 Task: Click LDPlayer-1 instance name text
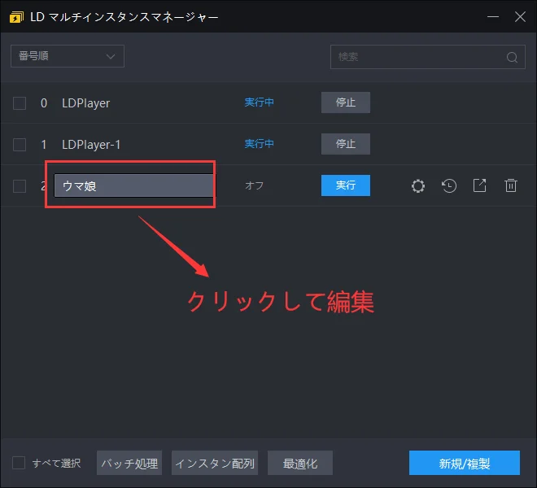tap(91, 145)
